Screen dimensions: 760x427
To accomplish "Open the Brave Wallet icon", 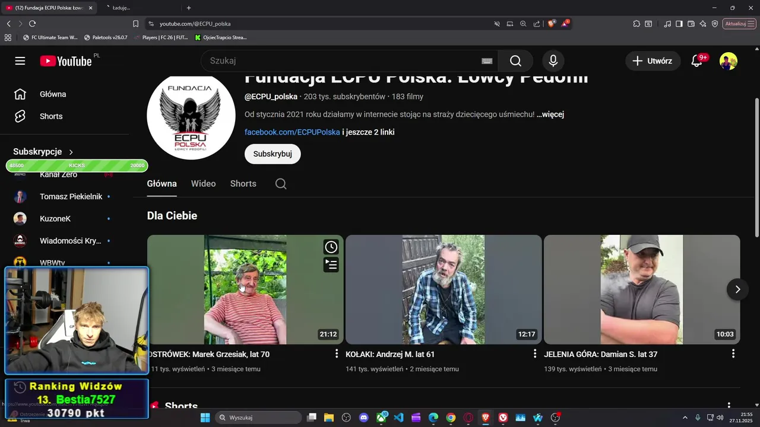I will coord(691,24).
